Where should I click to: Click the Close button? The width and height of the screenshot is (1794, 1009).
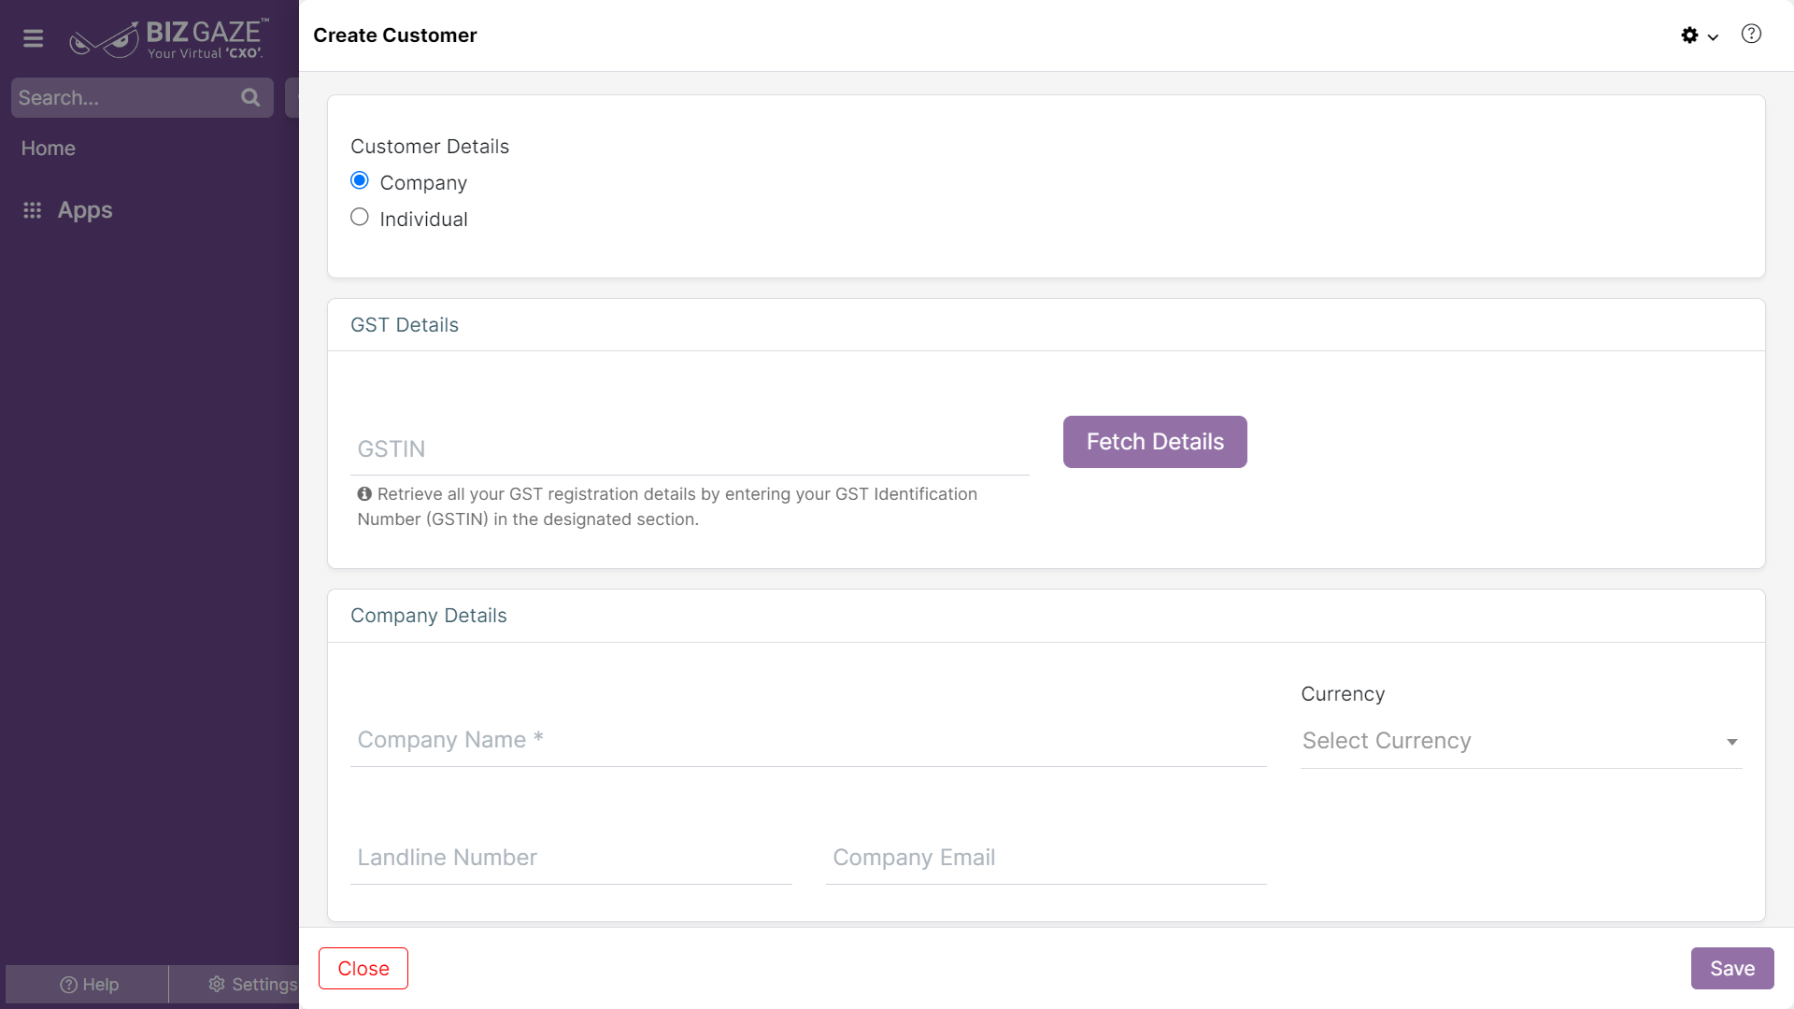[x=363, y=969]
